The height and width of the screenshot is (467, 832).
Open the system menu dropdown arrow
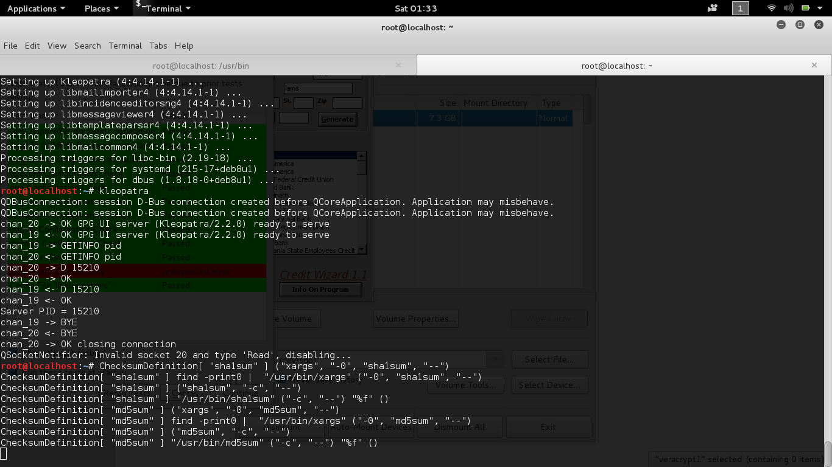pyautogui.click(x=820, y=8)
